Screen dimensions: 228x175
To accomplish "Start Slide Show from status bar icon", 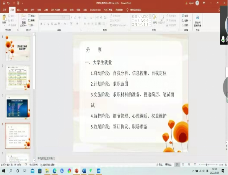I will [195, 165].
